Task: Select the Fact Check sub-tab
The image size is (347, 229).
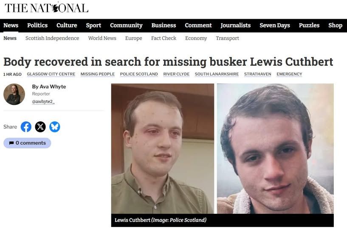Action: 164,38
